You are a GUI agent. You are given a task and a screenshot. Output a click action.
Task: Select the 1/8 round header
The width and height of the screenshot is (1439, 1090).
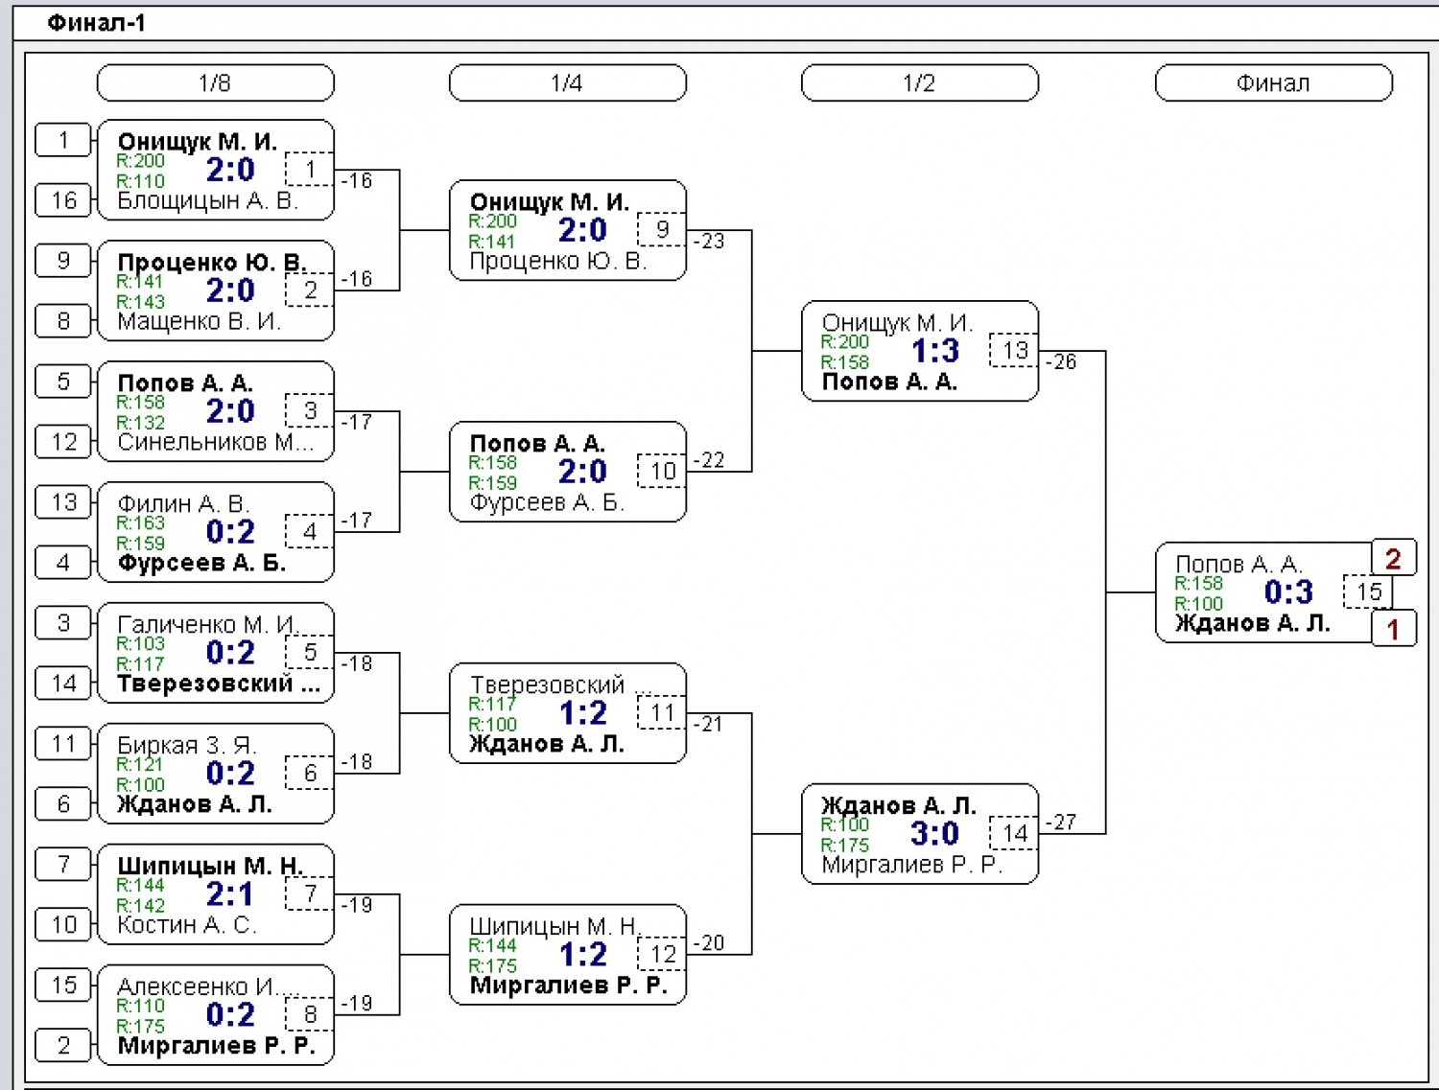pos(215,82)
